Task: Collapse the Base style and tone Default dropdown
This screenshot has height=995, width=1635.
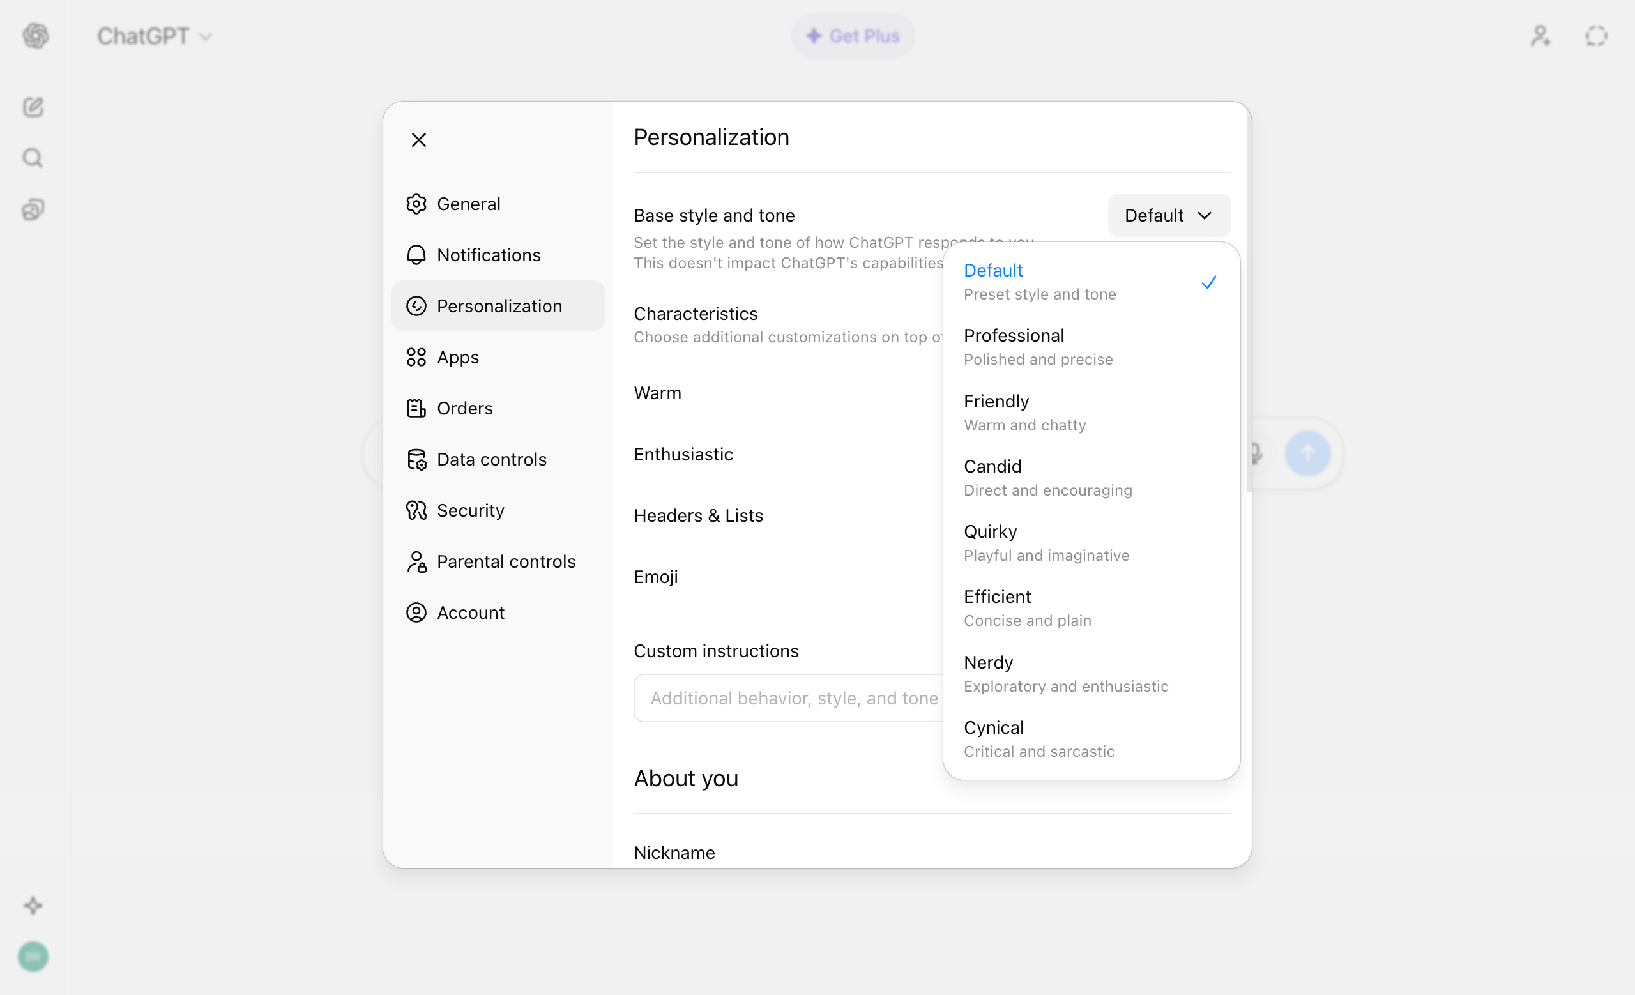Action: (x=1169, y=216)
